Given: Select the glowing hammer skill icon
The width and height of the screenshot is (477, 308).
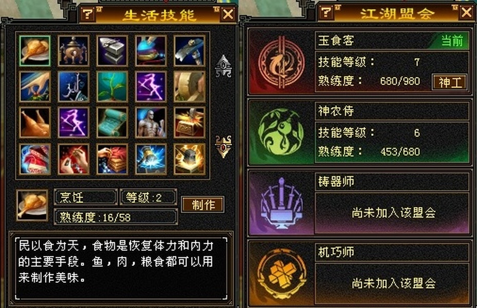Looking at the screenshot, I should [x=151, y=159].
